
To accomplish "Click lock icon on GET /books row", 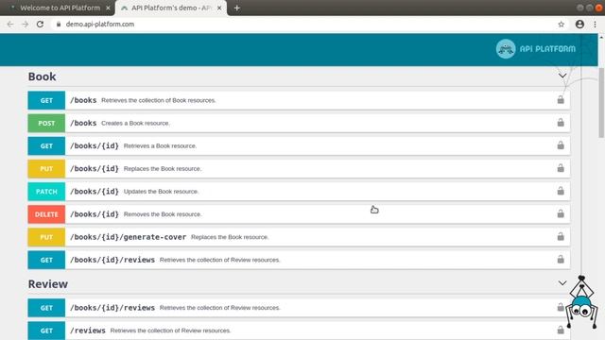I will 561,100.
